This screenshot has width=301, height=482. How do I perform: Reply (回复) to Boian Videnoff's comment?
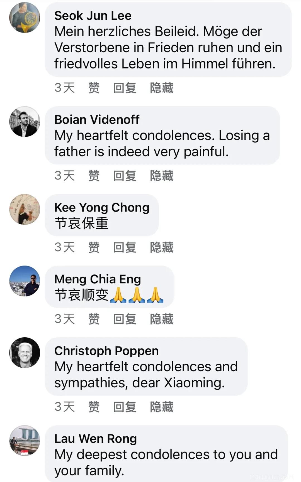point(125,176)
